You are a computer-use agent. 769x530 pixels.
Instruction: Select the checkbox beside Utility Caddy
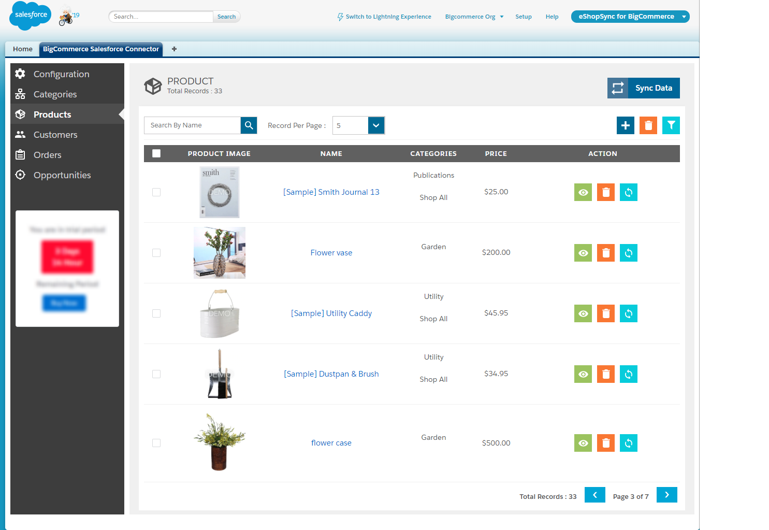point(156,313)
